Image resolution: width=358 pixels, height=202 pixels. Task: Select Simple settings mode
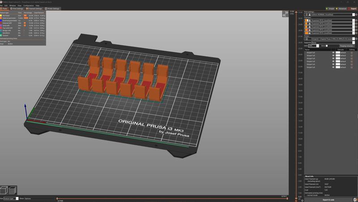click(330, 9)
